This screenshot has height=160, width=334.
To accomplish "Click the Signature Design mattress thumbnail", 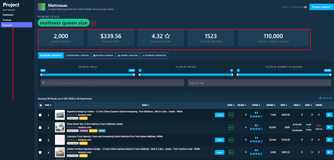I will tap(60, 115).
